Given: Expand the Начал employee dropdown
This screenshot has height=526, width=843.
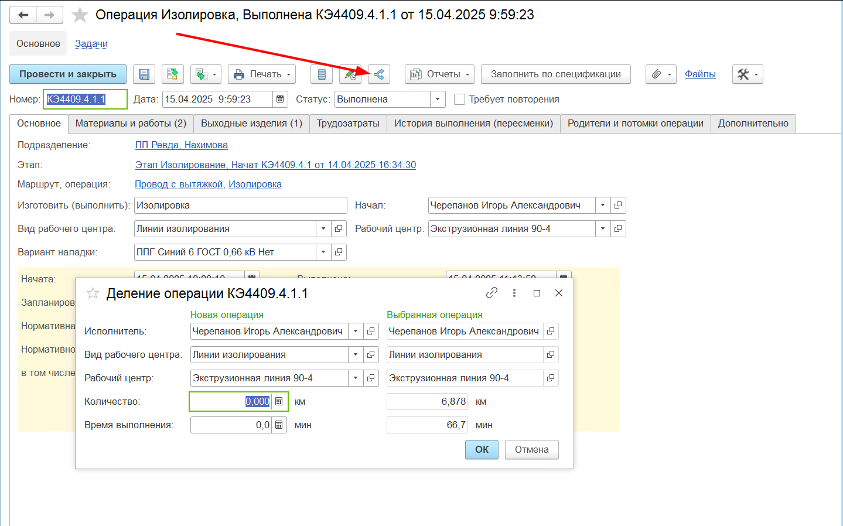Looking at the screenshot, I should tap(603, 206).
